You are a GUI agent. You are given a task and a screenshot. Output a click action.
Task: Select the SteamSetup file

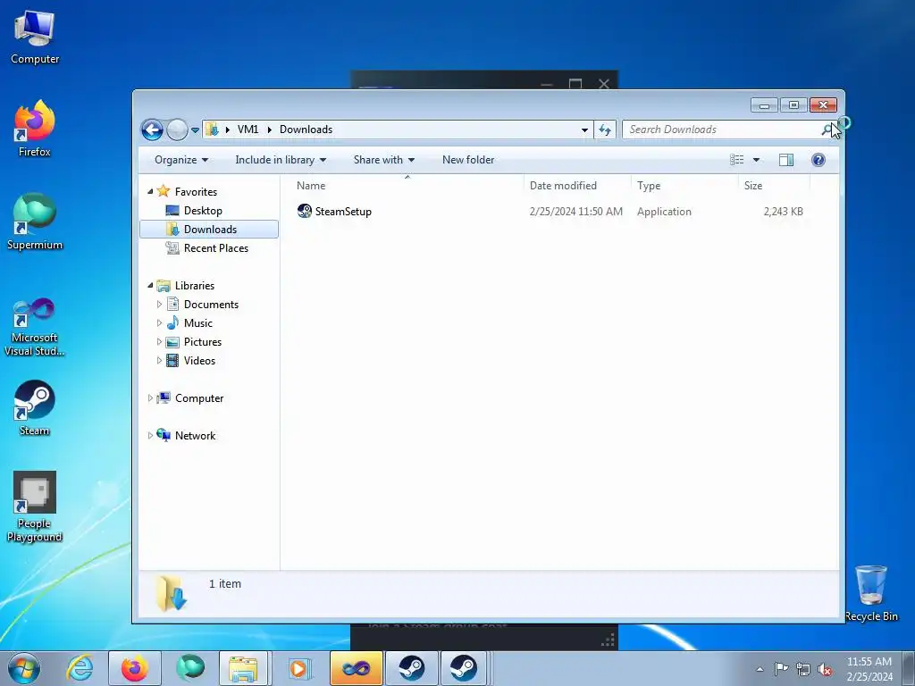[x=343, y=212]
